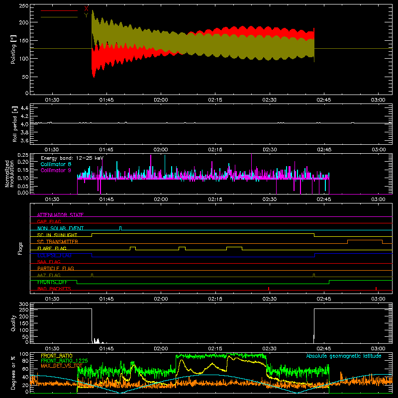Click the NON_SOLAR_EVENT flag label
This screenshot has height=398, width=398.
click(x=60, y=228)
